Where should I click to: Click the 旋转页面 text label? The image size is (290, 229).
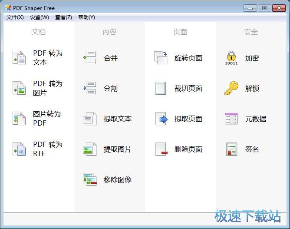[x=188, y=58]
